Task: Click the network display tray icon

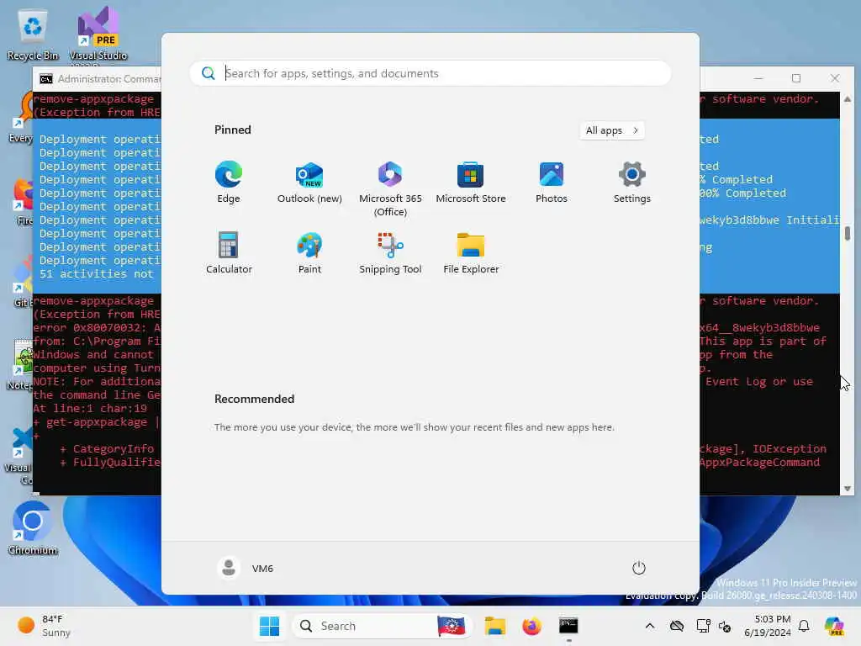Action: (x=703, y=626)
